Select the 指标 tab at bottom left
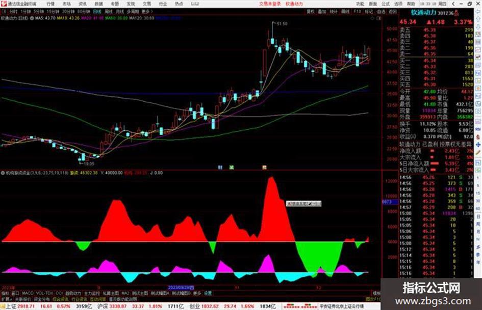 coord(5,293)
